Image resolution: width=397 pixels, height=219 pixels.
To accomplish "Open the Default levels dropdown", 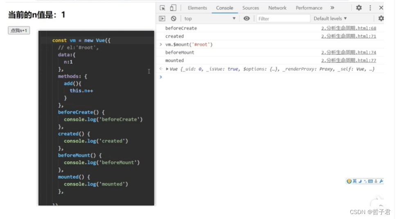I will tap(330, 18).
